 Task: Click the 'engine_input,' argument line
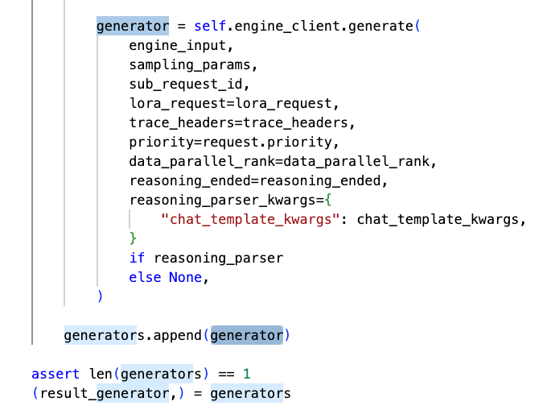181,46
